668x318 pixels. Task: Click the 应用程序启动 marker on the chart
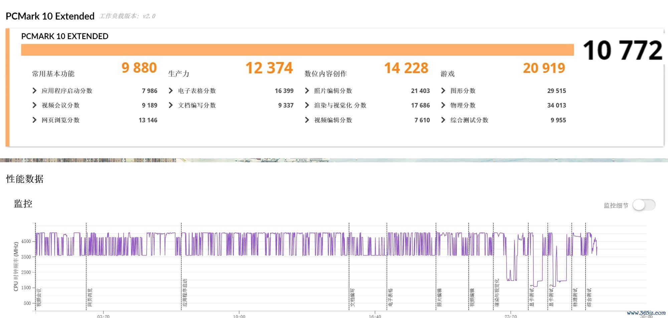[185, 293]
